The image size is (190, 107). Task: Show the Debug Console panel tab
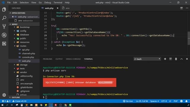[73, 59]
